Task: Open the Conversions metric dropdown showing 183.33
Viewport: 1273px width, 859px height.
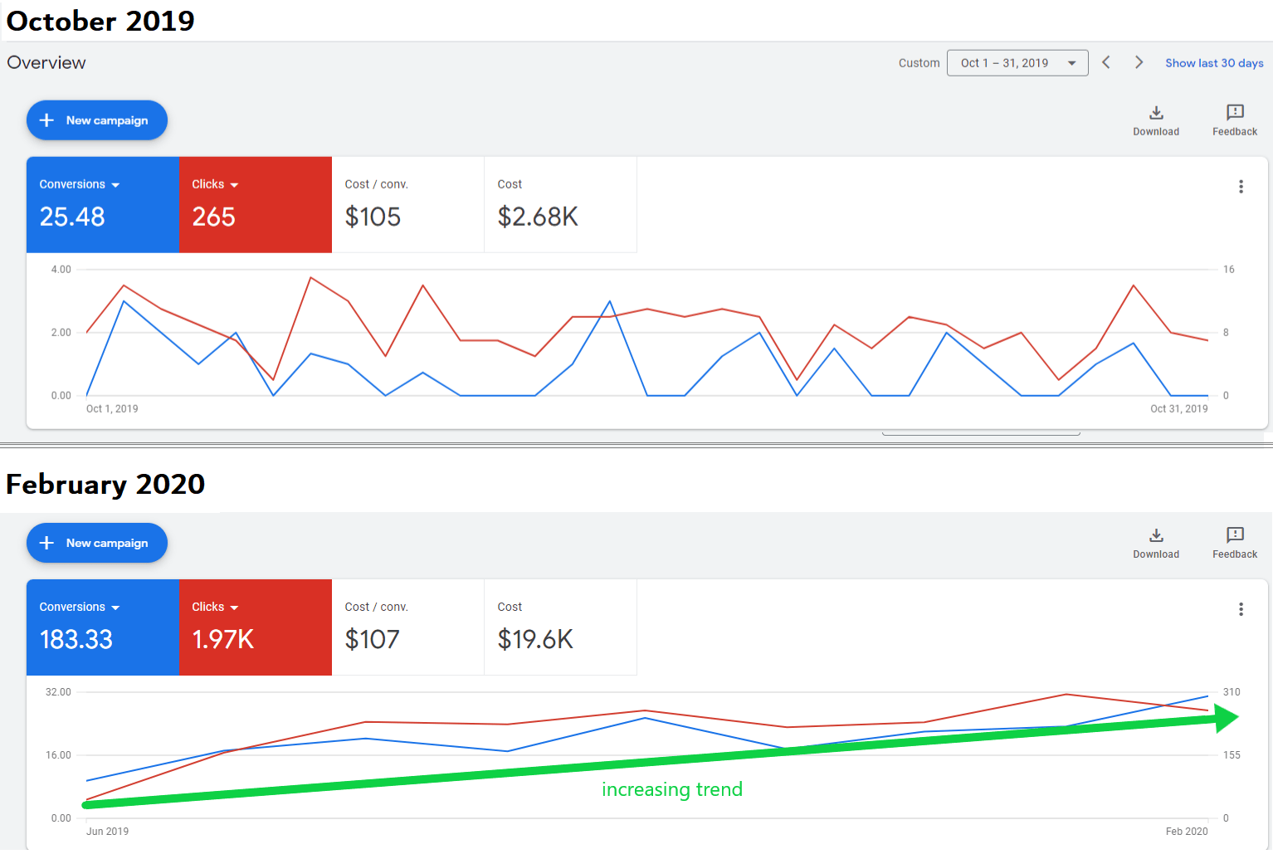Action: (80, 607)
